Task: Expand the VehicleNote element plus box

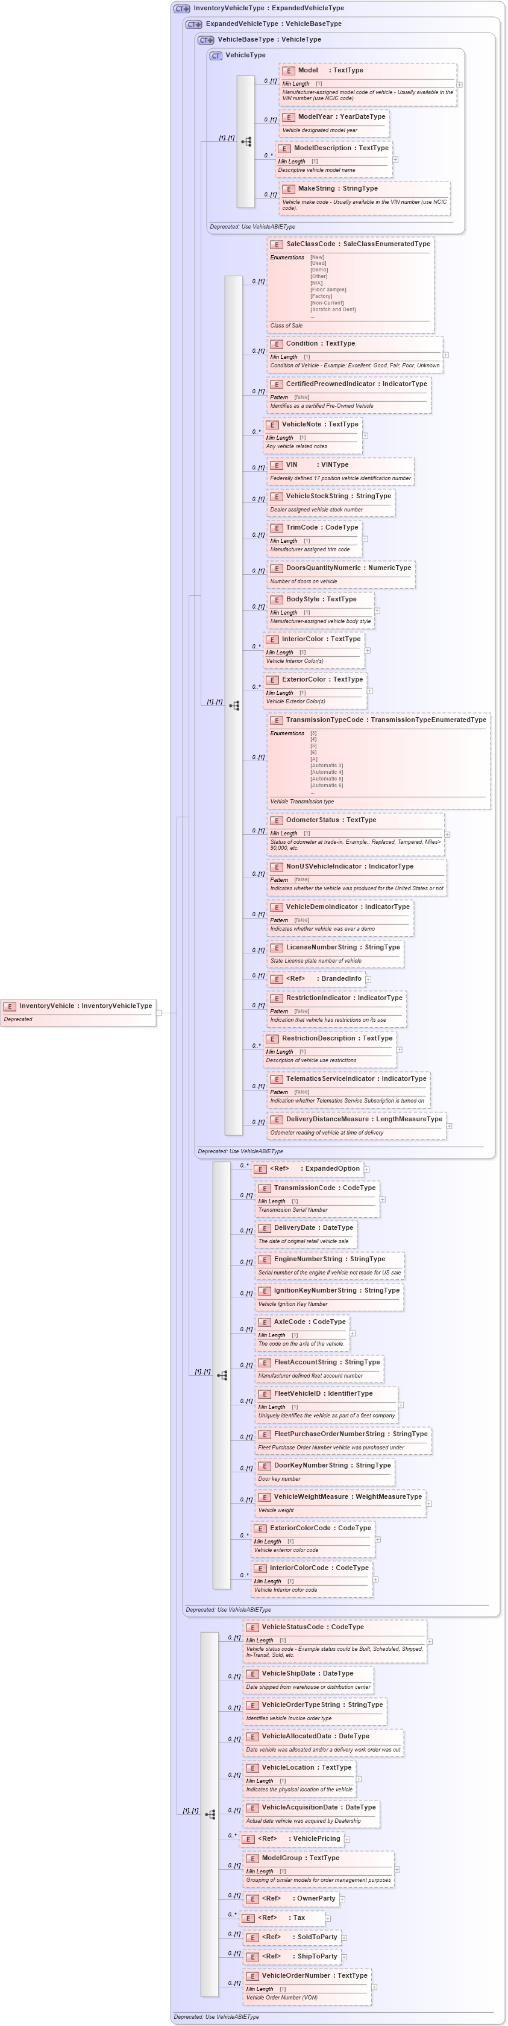Action: 365,435
